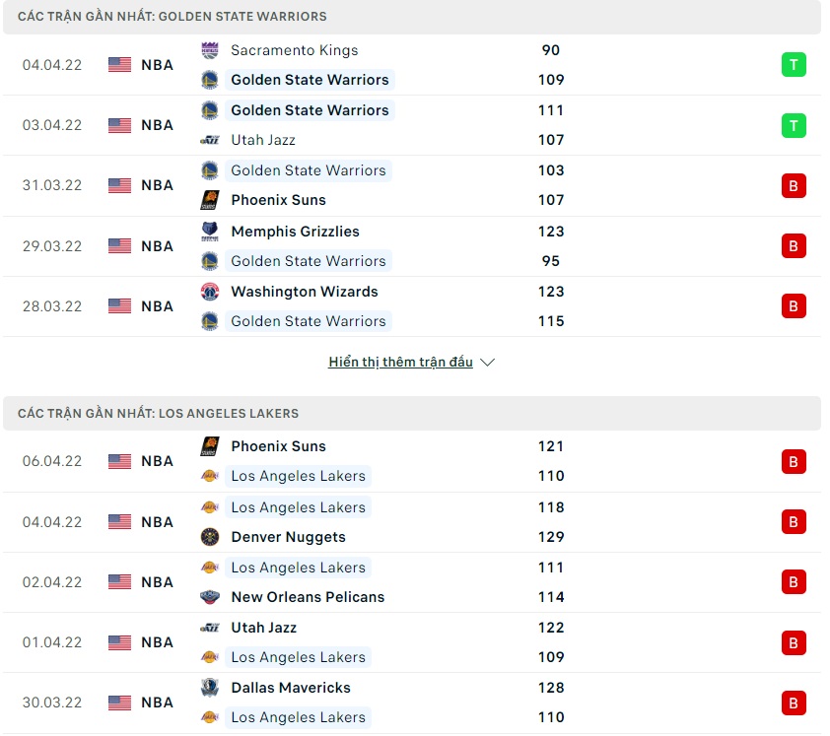Viewport: 830px width, 736px height.
Task: Select Memphis Grizzlies team name
Action: [x=295, y=232]
